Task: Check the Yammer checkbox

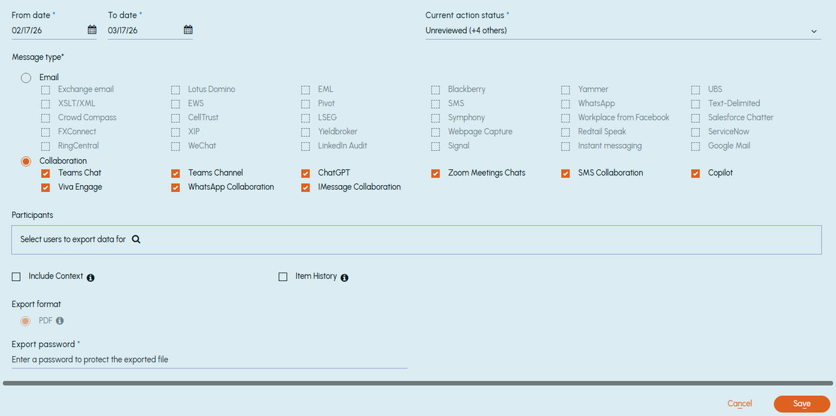Action: pyautogui.click(x=565, y=90)
